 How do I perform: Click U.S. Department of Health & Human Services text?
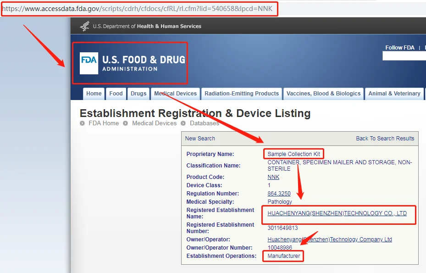pos(147,26)
